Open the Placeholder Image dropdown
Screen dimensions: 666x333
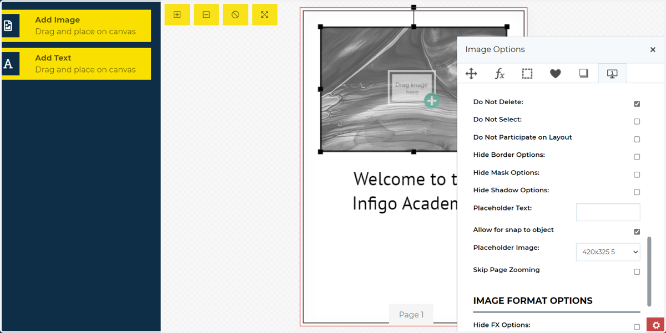tap(608, 252)
